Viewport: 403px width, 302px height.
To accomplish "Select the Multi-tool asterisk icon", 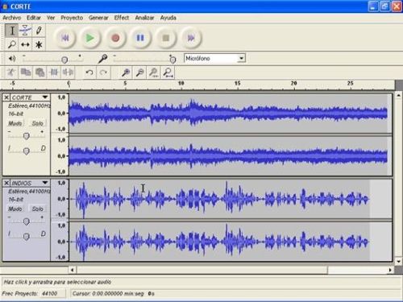I will coord(39,44).
